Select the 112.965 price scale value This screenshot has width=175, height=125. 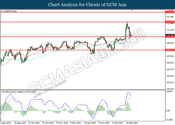[x=170, y=17]
